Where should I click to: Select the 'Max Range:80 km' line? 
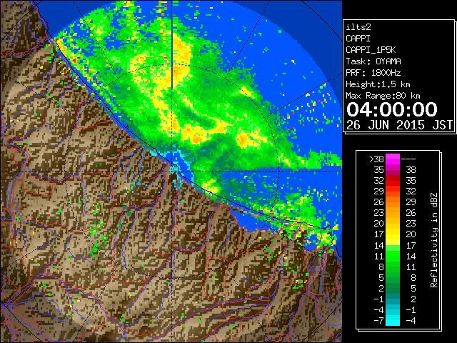point(383,96)
